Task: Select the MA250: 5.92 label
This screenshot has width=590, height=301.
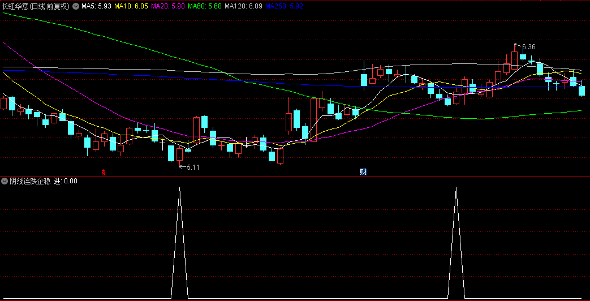Action: pyautogui.click(x=284, y=6)
